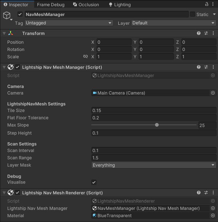Open Transform presets slider icon

(206, 33)
